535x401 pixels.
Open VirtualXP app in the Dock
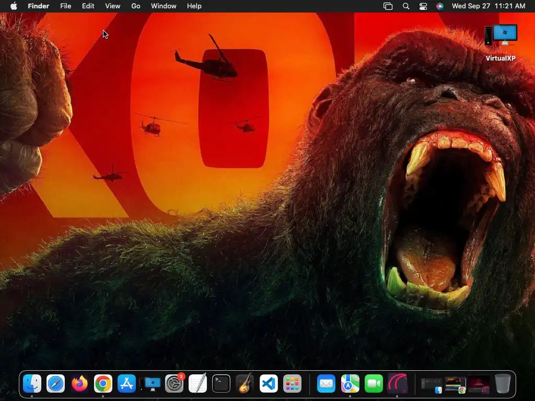coord(150,384)
